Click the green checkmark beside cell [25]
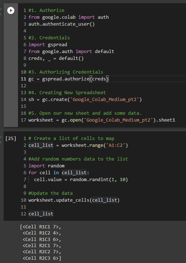The height and width of the screenshot is (263, 186). pyautogui.click(x=1, y=137)
